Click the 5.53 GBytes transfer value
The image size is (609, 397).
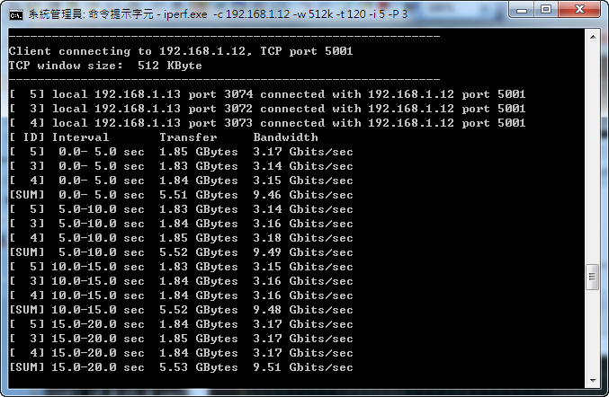tap(199, 367)
